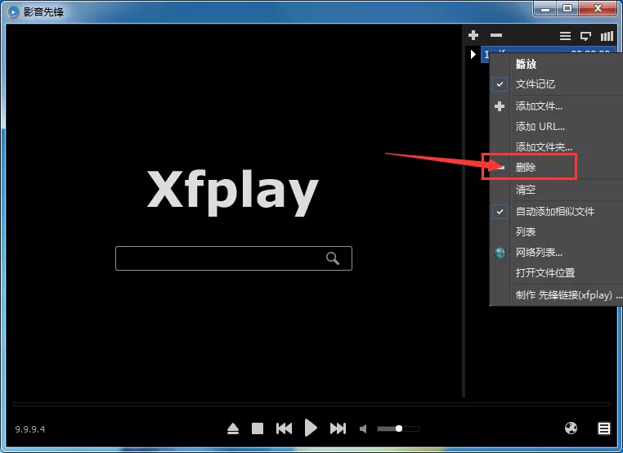The image size is (623, 453).
Task: Adjust the volume slider
Action: click(x=398, y=428)
